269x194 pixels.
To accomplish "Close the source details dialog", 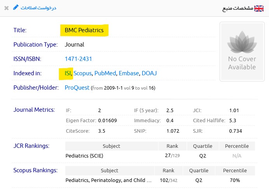I will pos(6,8).
